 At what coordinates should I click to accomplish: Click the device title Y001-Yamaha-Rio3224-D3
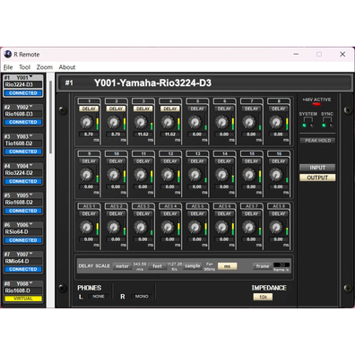pos(152,82)
